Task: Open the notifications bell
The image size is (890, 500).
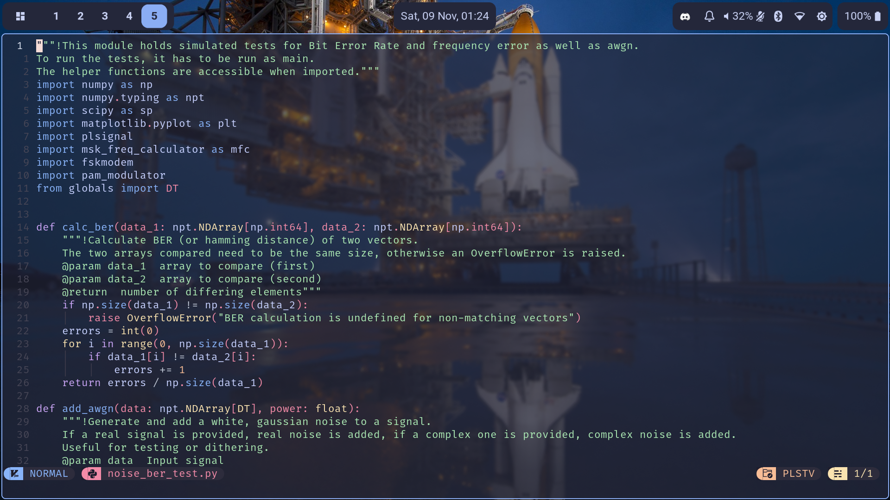Action: (x=709, y=17)
